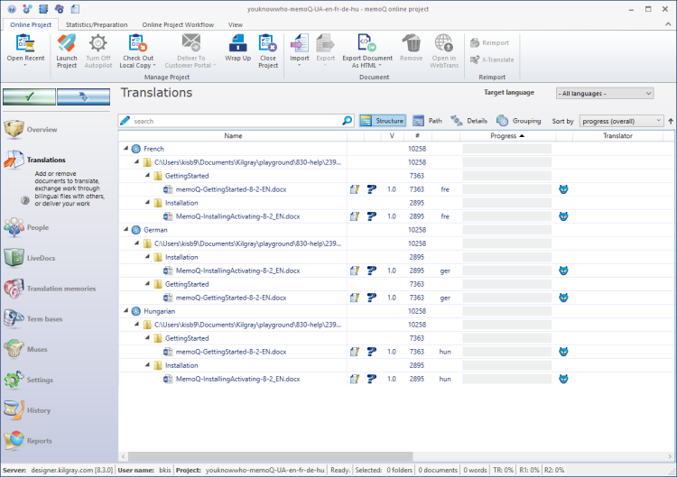Open the Sort by dropdown

click(x=621, y=121)
